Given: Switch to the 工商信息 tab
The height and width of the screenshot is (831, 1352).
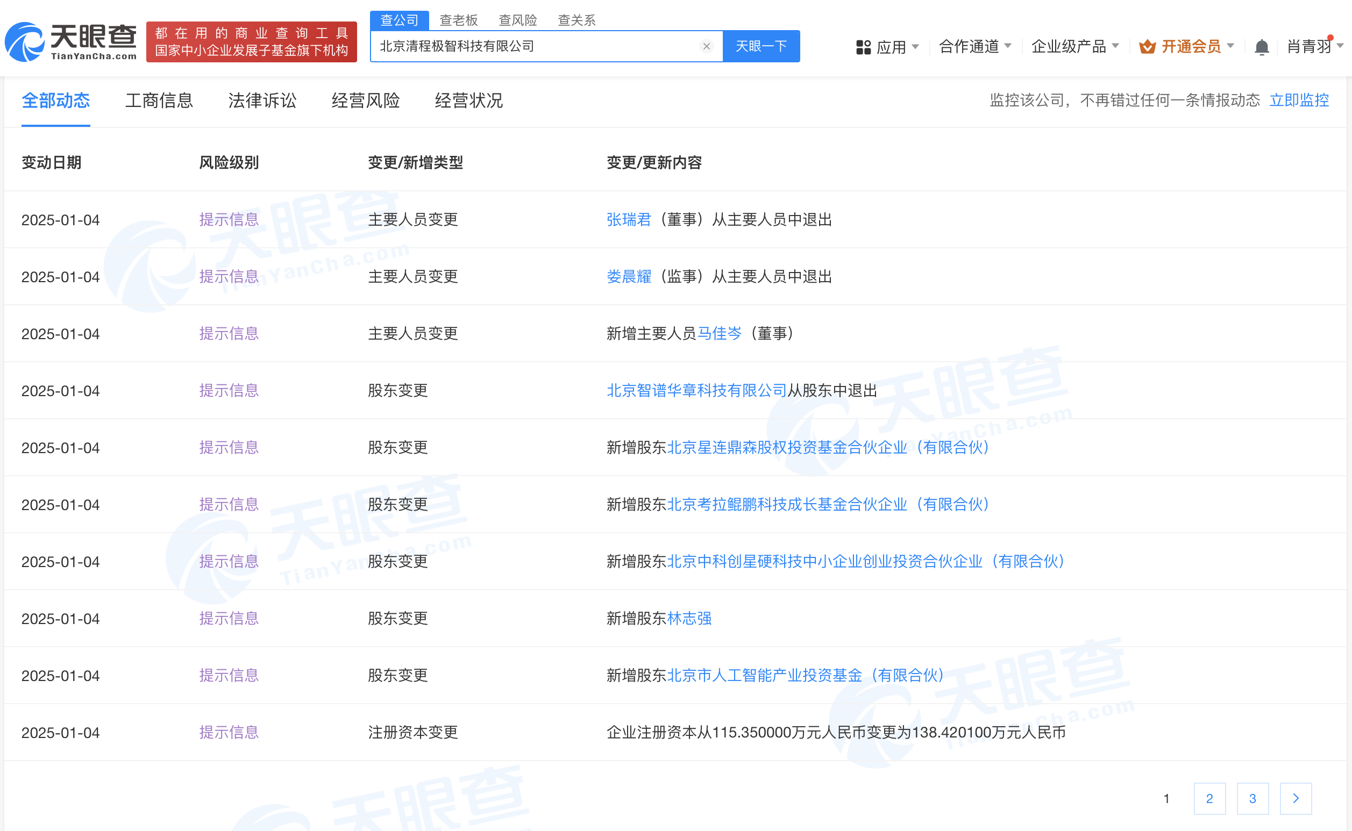Looking at the screenshot, I should point(159,101).
